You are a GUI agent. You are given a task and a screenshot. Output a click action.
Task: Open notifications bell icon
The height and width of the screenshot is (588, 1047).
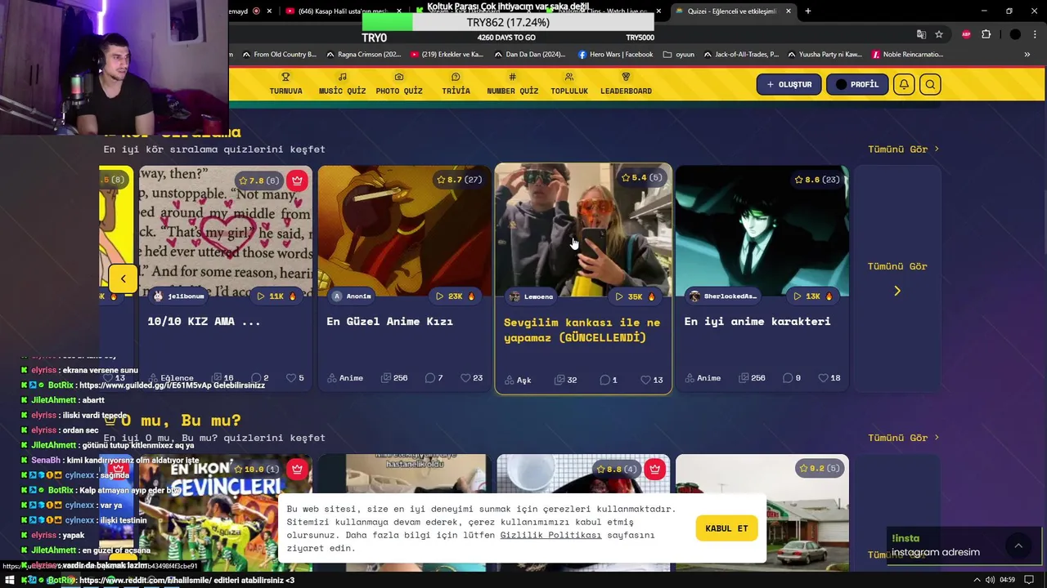pos(904,84)
